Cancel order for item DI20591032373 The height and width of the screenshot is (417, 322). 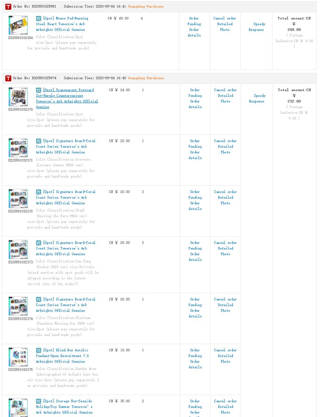tap(226, 243)
